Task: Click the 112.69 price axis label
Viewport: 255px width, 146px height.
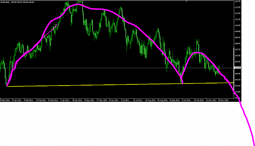Action: tap(237, 7)
